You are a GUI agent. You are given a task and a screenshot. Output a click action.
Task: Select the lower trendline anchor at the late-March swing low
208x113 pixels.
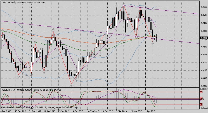137,36
